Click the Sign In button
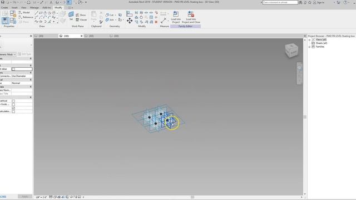This screenshot has height=200, width=356. (x=318, y=2)
